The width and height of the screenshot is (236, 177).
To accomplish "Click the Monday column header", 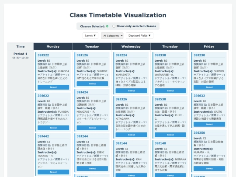I will click(x=53, y=46).
